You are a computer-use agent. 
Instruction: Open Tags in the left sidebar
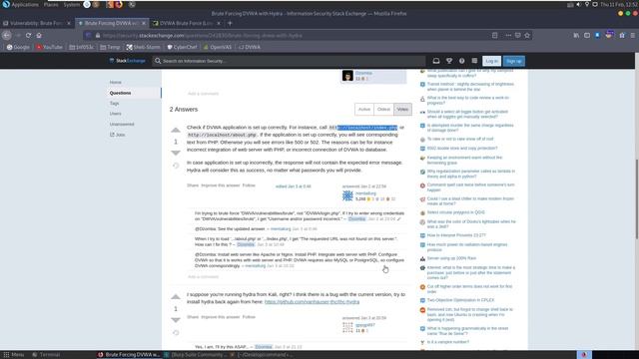tap(114, 104)
